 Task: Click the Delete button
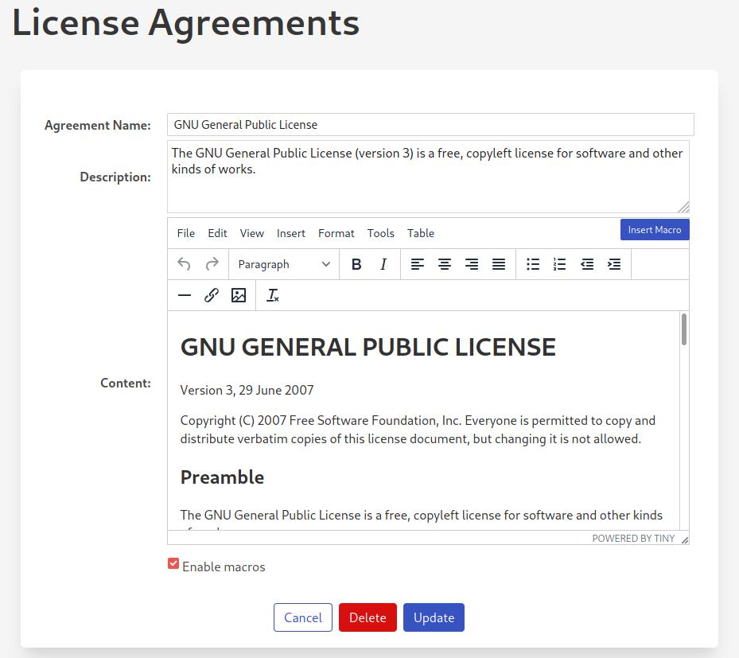point(368,617)
